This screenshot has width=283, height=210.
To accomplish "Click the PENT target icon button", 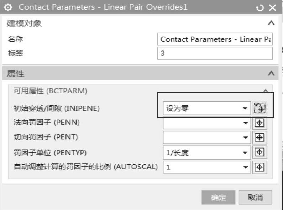I will click(260, 138).
